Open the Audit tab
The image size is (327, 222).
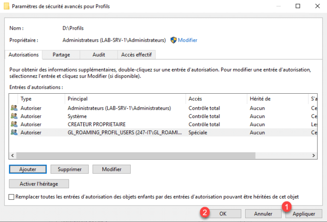point(99,55)
